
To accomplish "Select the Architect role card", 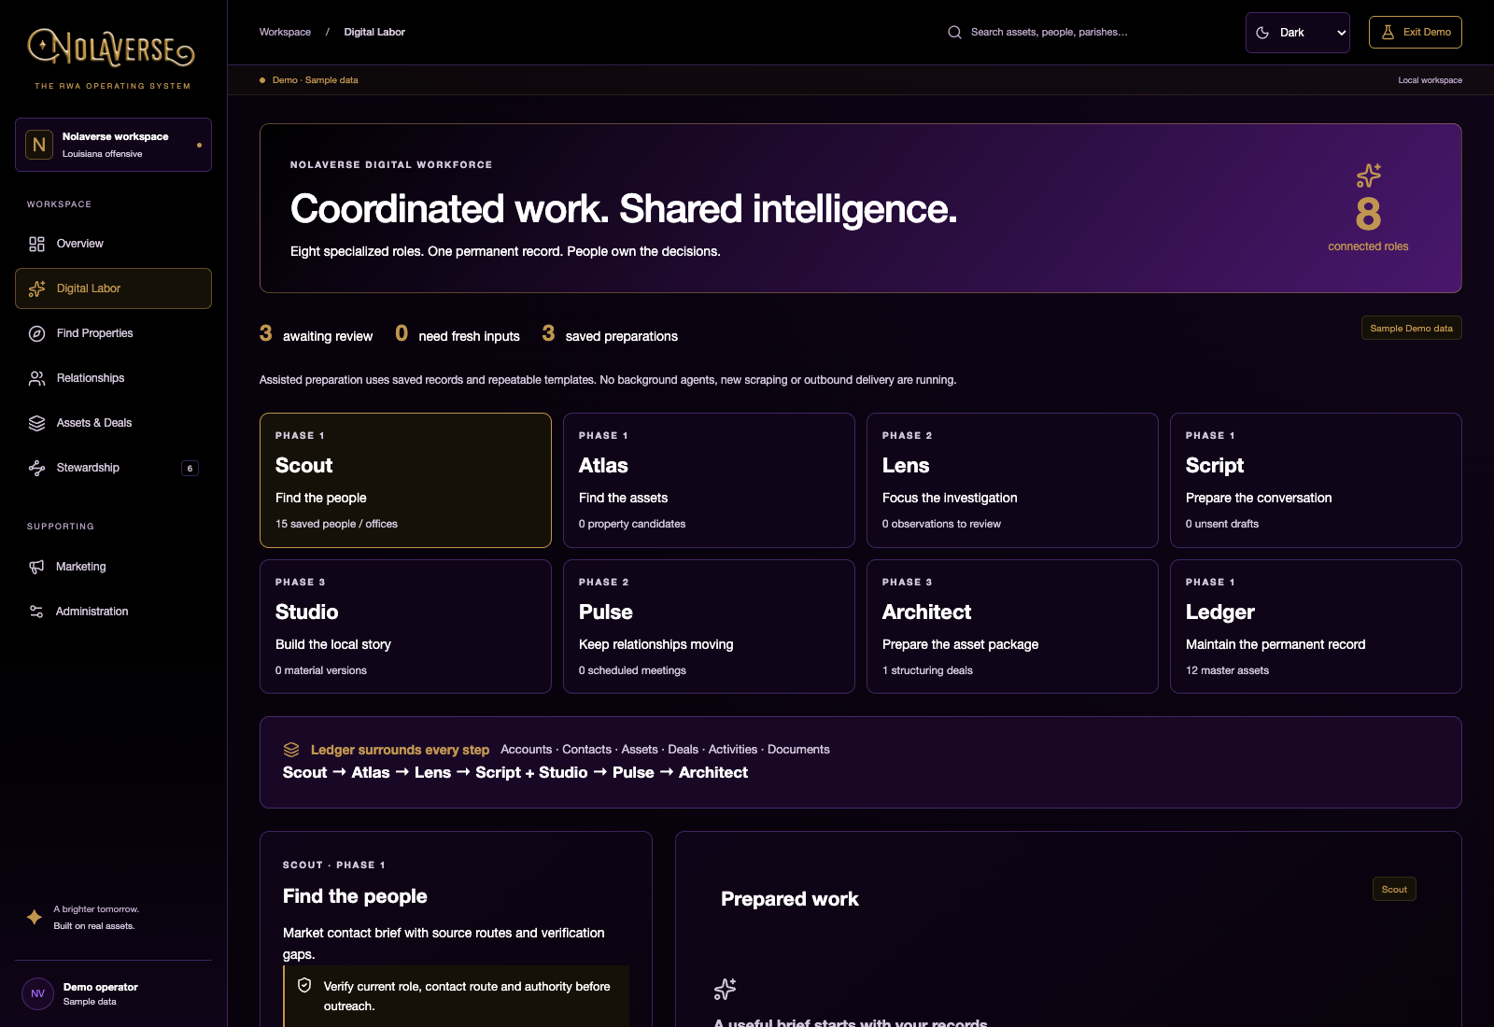I will click(x=1012, y=626).
